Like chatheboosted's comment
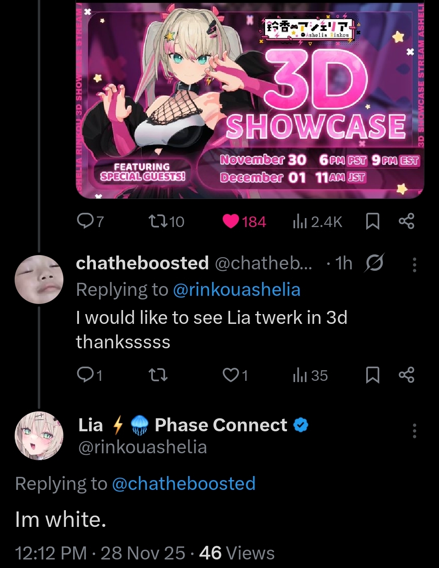The height and width of the screenshot is (568, 439). tap(230, 375)
